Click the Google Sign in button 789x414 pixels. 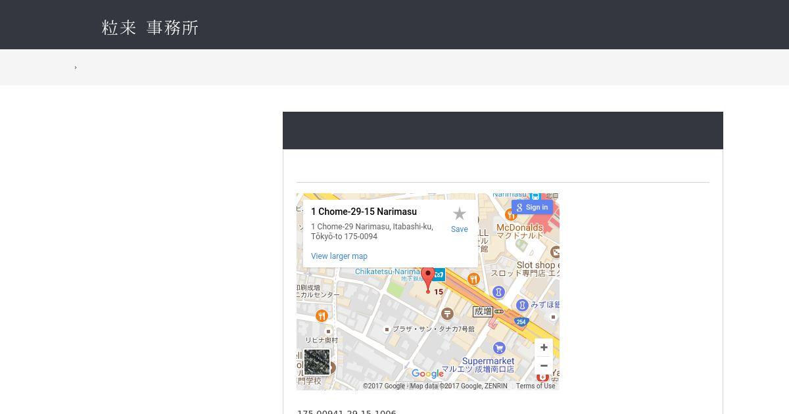click(x=532, y=207)
